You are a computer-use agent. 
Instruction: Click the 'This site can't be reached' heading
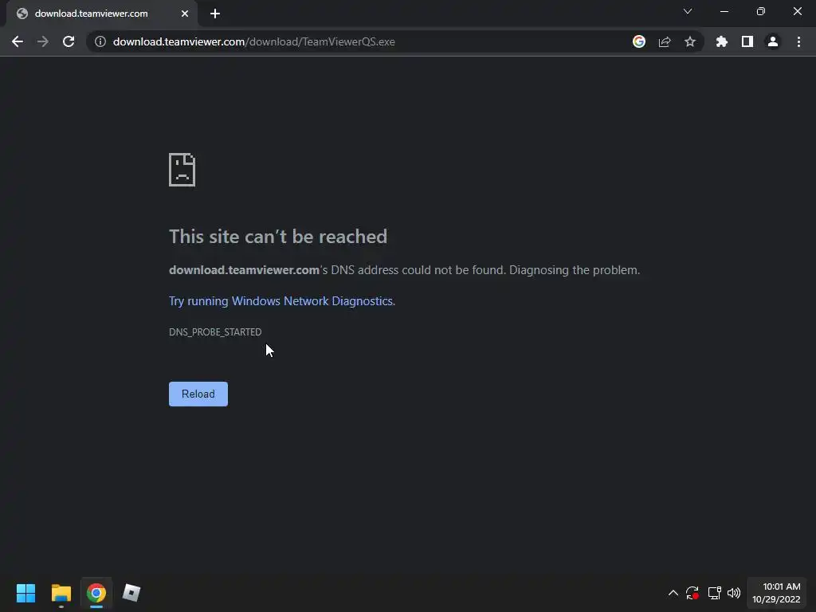coord(278,236)
